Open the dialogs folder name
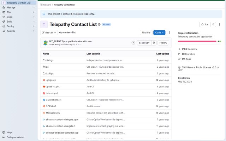This screenshot has width=226, height=141. click(x=49, y=60)
